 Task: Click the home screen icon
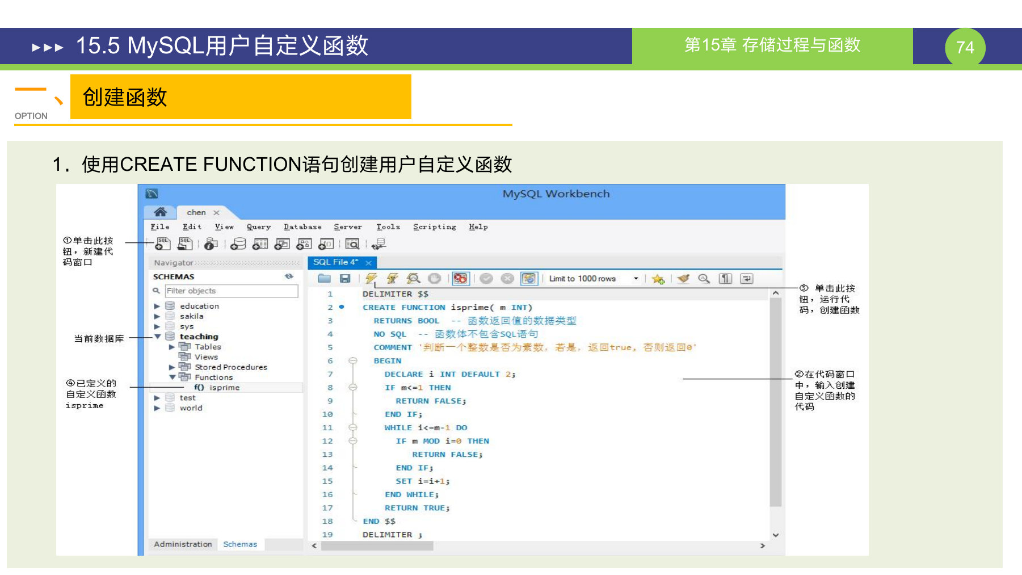click(161, 212)
